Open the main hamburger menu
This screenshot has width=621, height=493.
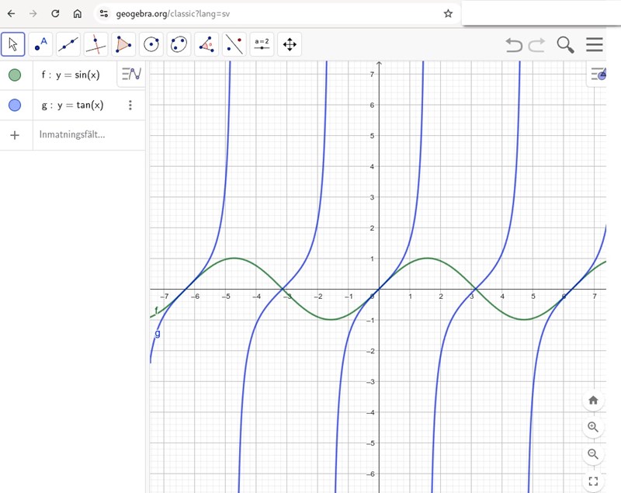pyautogui.click(x=595, y=45)
